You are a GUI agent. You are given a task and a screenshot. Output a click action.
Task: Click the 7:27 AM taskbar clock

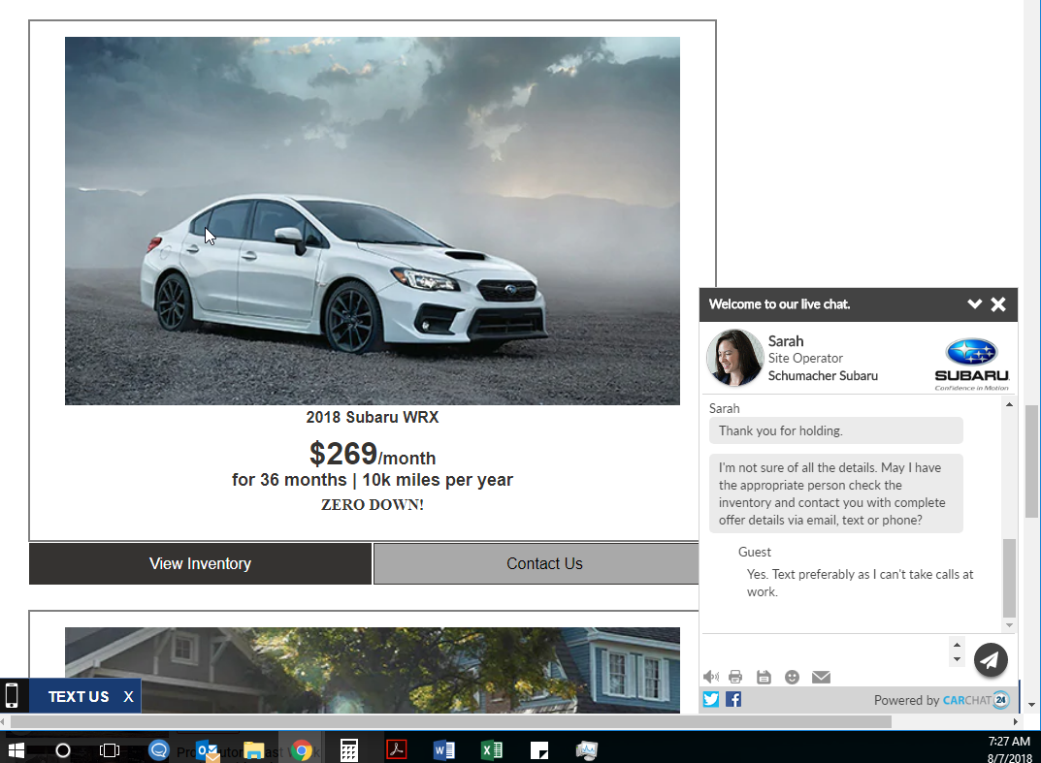click(x=1009, y=741)
